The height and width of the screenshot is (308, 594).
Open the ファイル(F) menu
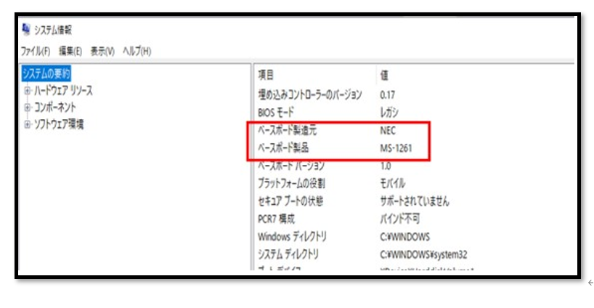pyautogui.click(x=36, y=51)
